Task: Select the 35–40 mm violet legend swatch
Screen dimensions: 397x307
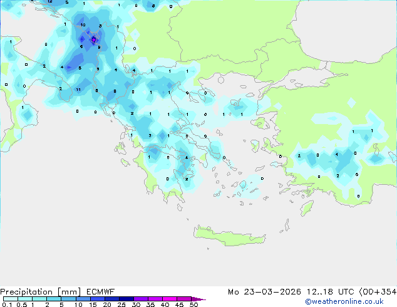Action: pos(155,299)
